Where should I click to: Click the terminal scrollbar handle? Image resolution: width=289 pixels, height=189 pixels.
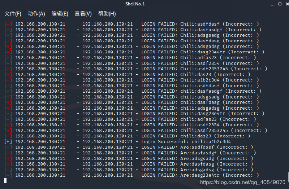(x=288, y=177)
